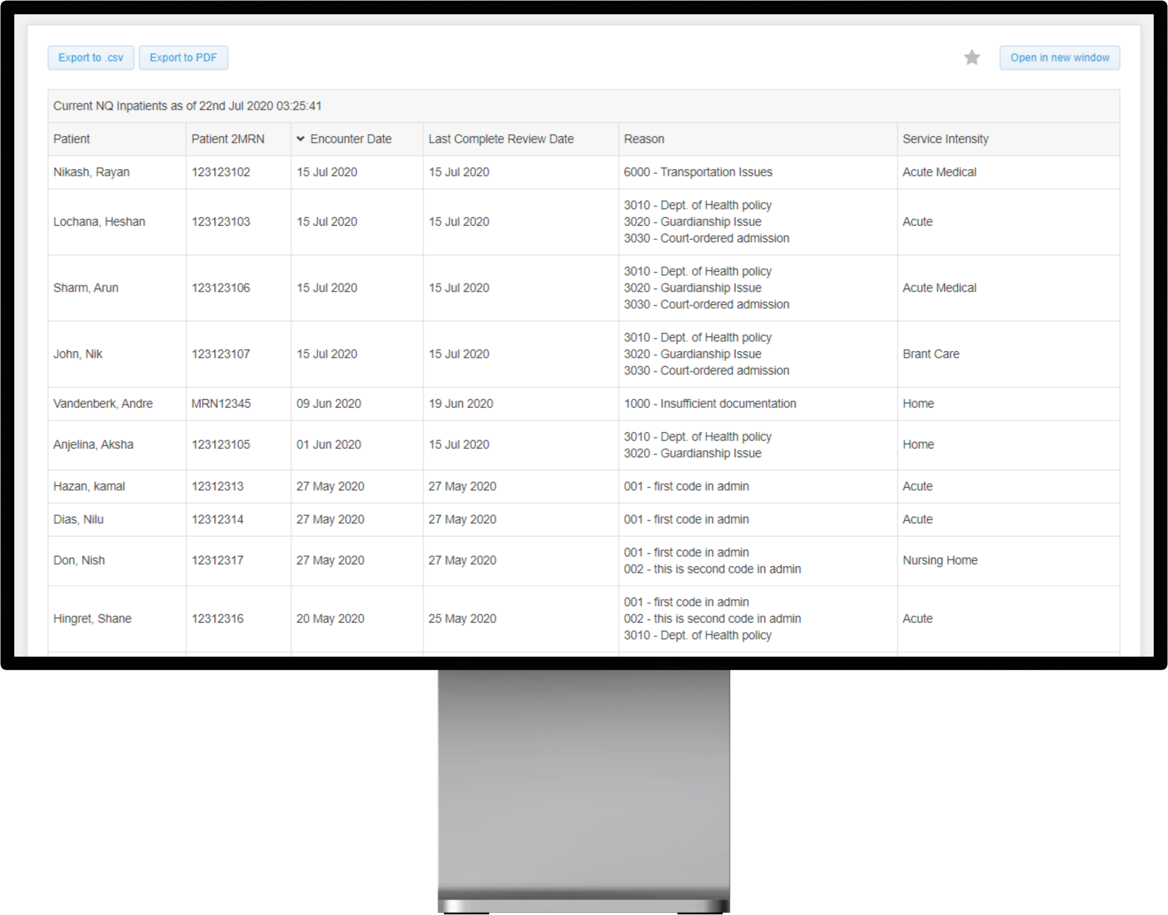The width and height of the screenshot is (1168, 915).
Task: Select patient Vandenberk, Andre
Action: point(103,404)
